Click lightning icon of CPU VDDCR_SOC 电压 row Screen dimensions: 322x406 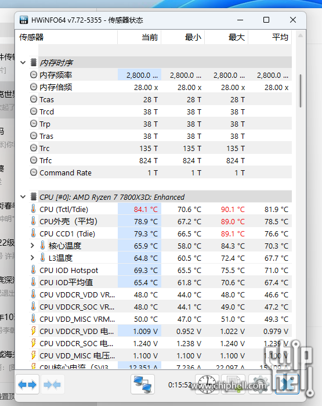point(34,343)
